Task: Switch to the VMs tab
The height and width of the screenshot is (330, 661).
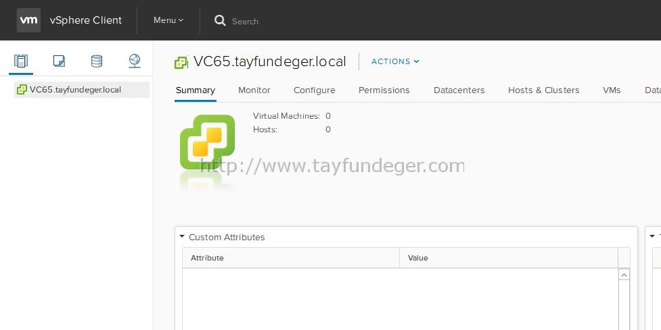Action: point(612,90)
